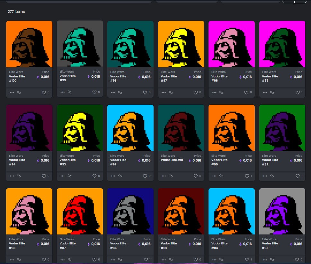Open the Vador Elite #84 title link

tap(219, 245)
